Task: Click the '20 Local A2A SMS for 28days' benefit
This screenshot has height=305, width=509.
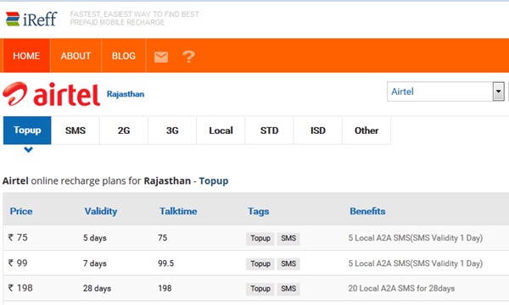Action: (x=401, y=288)
